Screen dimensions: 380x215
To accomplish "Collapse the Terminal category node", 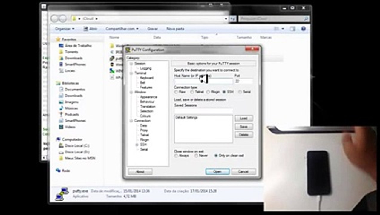I will 131,73.
